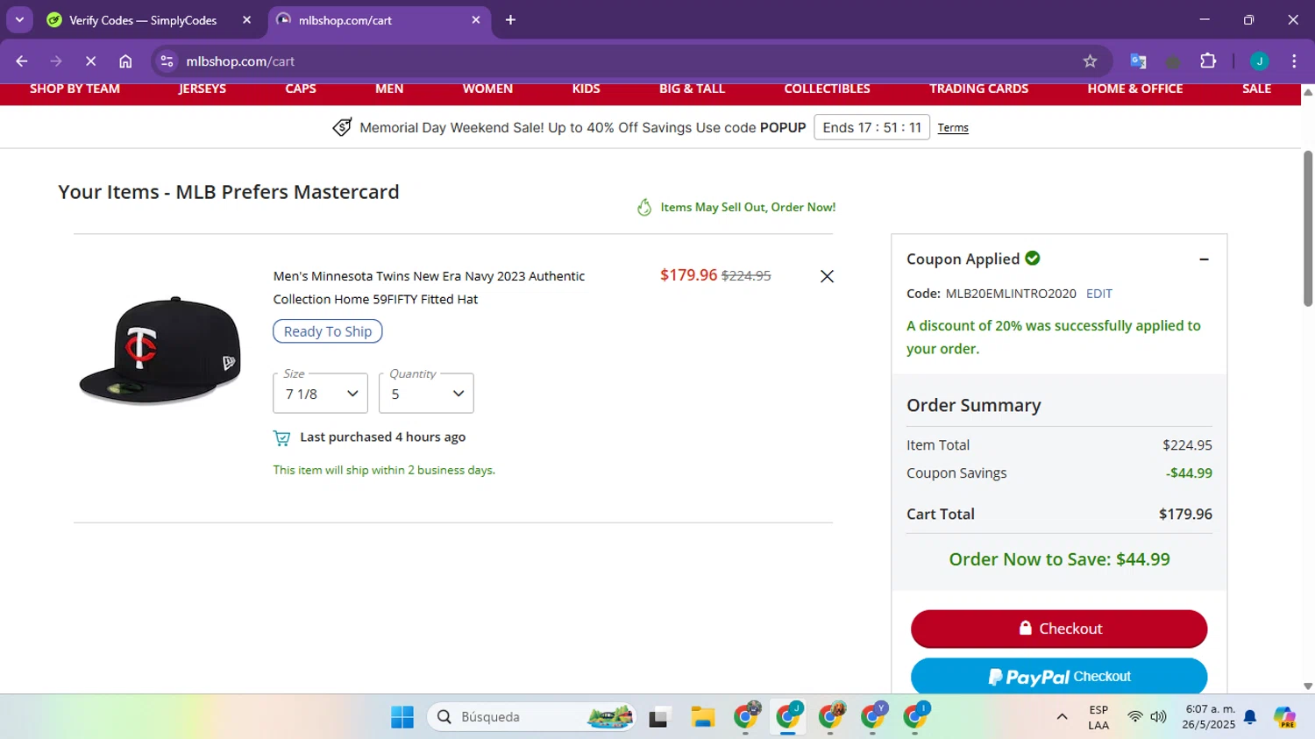
Task: Open the home page icon
Action: [125, 61]
